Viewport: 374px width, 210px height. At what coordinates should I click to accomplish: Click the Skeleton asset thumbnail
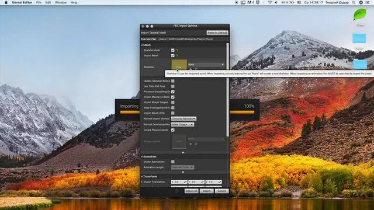pyautogui.click(x=179, y=65)
